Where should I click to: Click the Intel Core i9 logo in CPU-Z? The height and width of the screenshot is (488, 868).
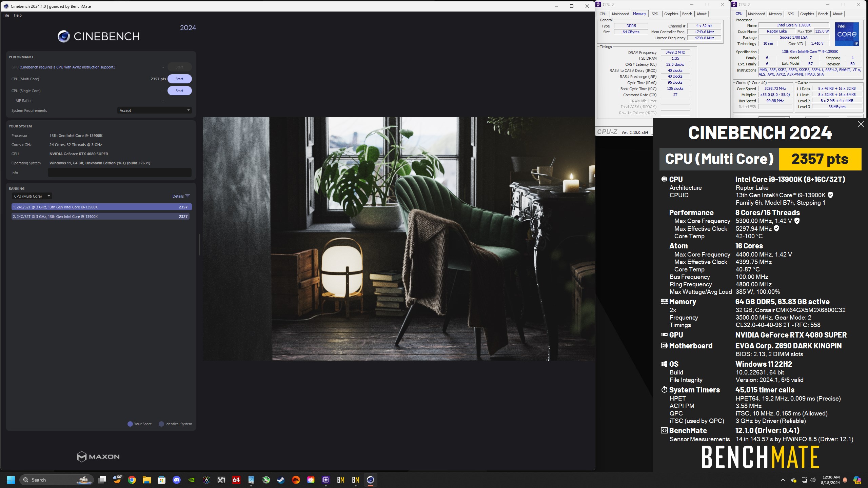(x=847, y=34)
